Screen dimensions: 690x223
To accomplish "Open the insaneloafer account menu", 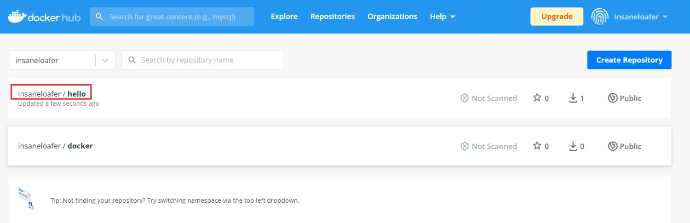I will (641, 17).
